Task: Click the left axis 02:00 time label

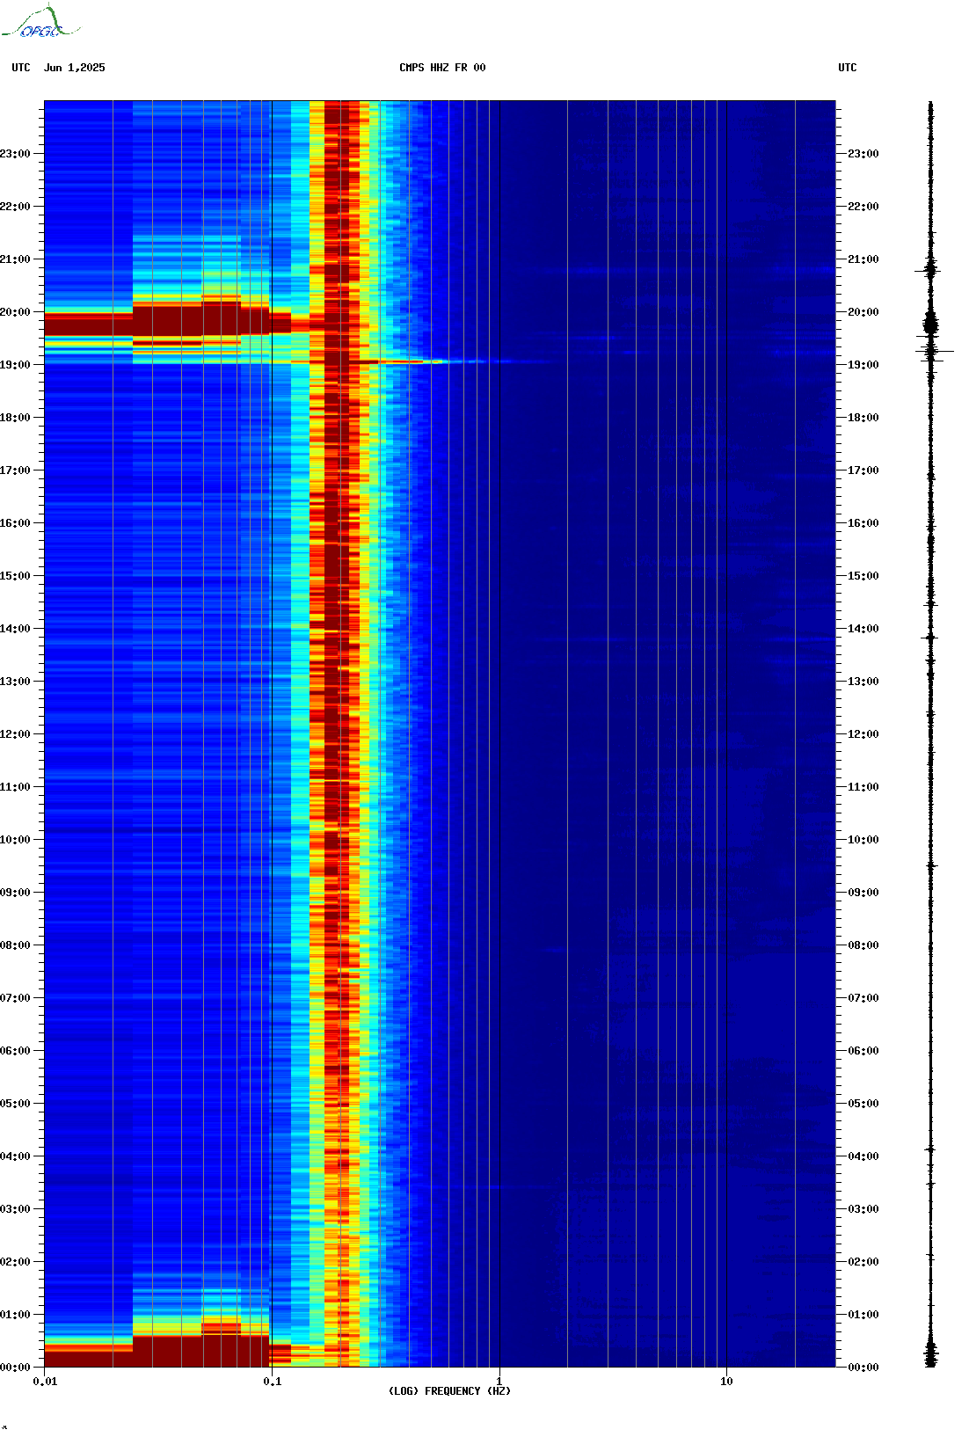Action: (15, 1262)
